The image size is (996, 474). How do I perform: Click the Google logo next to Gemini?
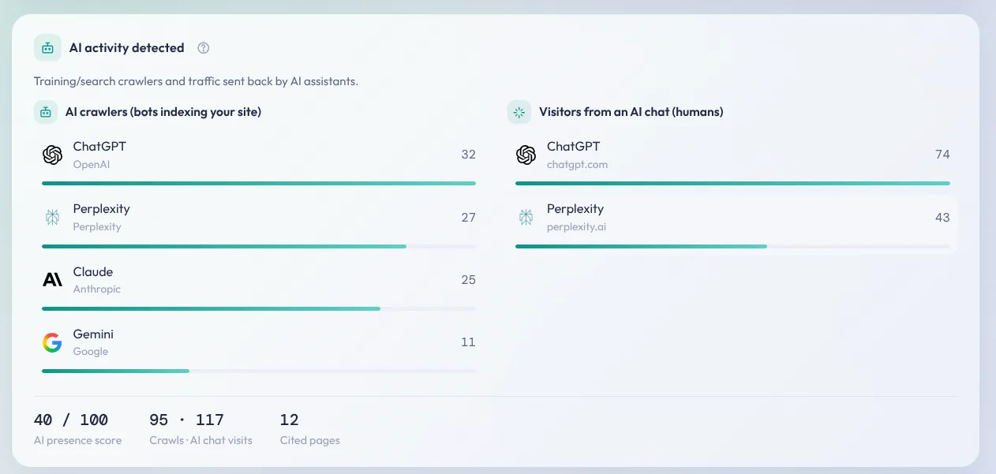pyautogui.click(x=53, y=342)
